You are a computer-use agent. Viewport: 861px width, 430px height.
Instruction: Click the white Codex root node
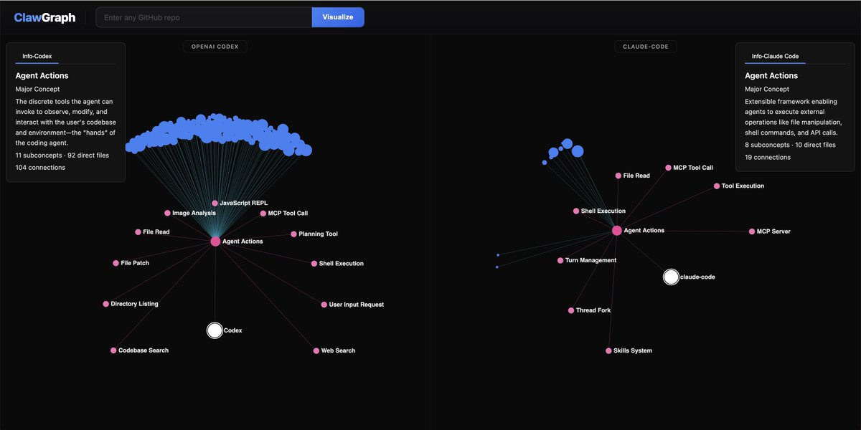tap(215, 330)
